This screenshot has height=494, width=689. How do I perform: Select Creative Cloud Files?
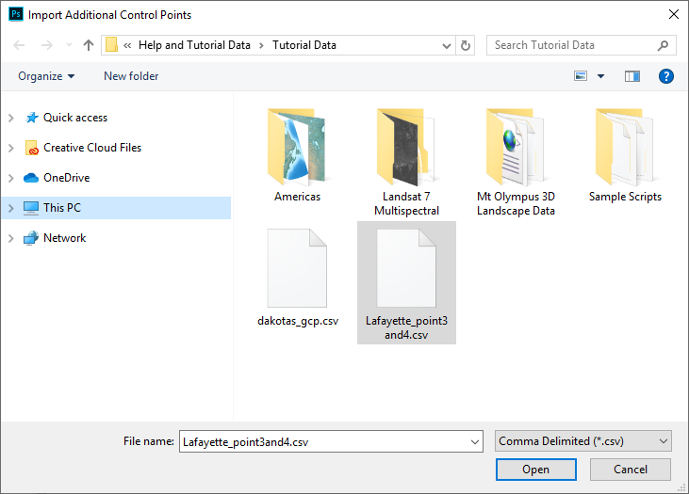pyautogui.click(x=92, y=148)
